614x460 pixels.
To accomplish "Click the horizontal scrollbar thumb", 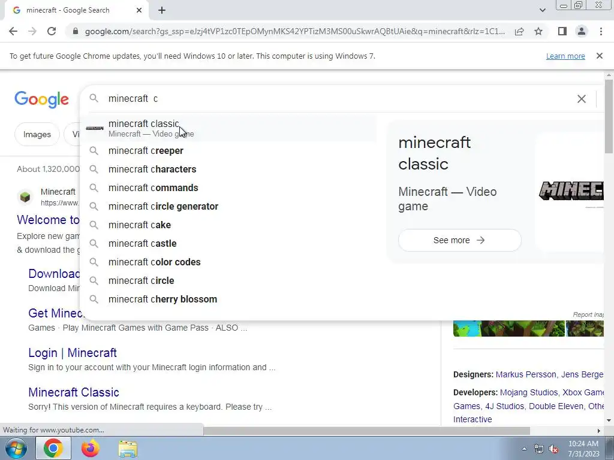I will tap(366, 431).
